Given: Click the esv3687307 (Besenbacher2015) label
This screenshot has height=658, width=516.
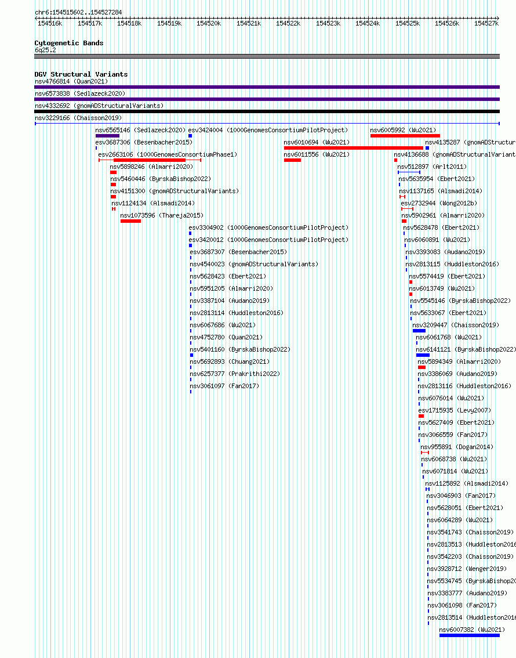Looking at the screenshot, I should click(238, 252).
